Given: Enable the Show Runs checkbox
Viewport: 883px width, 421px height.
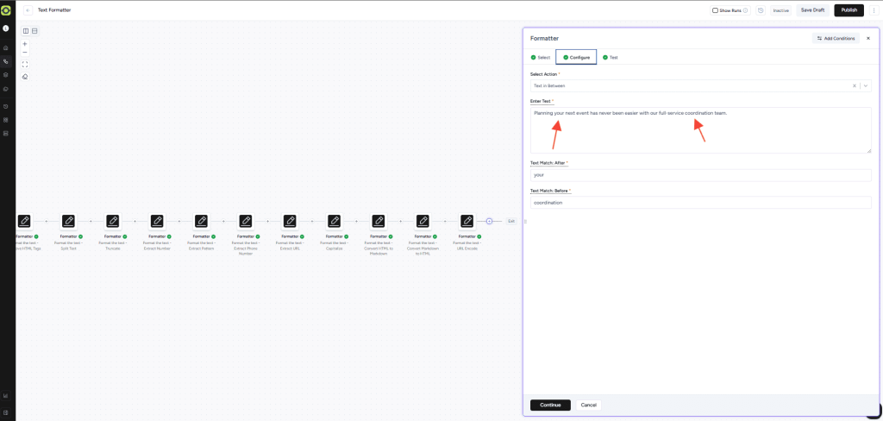Looking at the screenshot, I should click(x=715, y=10).
